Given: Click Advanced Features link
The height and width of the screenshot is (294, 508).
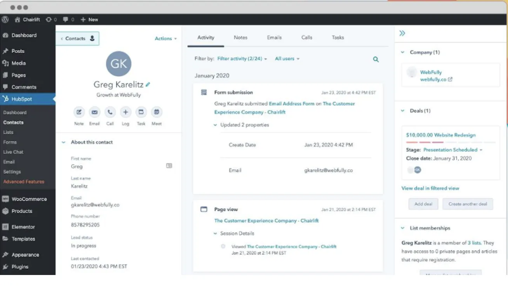Looking at the screenshot, I should pyautogui.click(x=24, y=182).
